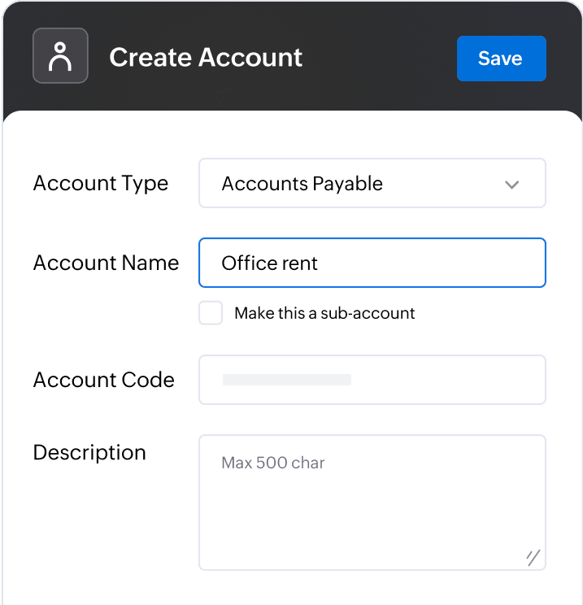583x605 pixels.
Task: Click the Description box resize handle
Action: click(x=533, y=557)
